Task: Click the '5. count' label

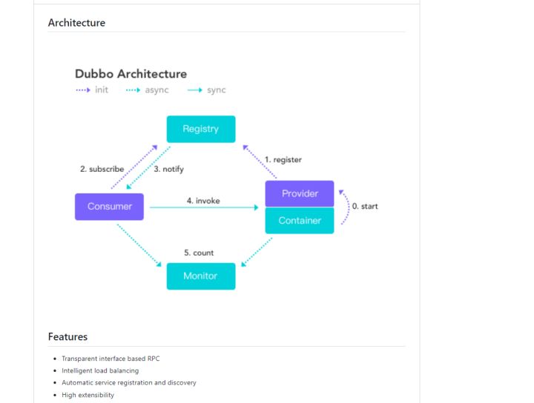Action: pos(199,253)
